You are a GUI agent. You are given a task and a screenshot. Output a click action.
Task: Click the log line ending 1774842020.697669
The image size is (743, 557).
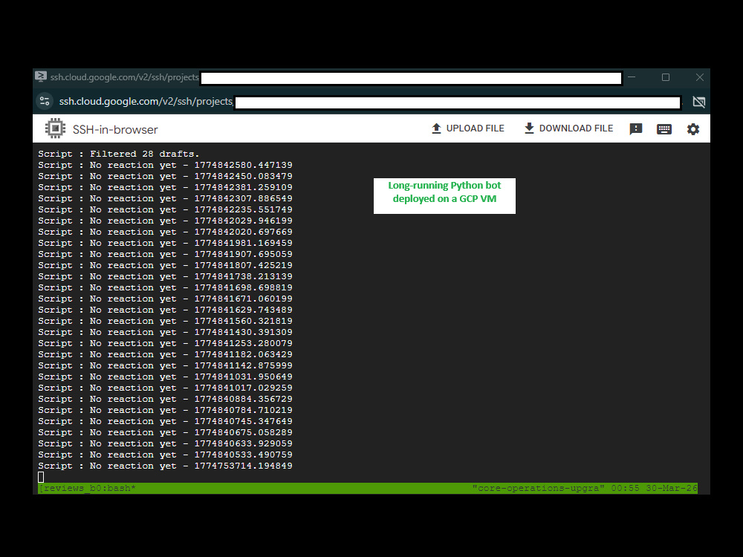coord(166,232)
